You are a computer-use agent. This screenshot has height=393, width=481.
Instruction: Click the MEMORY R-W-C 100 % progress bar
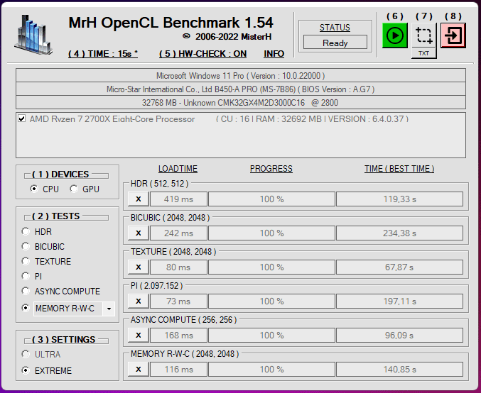(x=272, y=369)
